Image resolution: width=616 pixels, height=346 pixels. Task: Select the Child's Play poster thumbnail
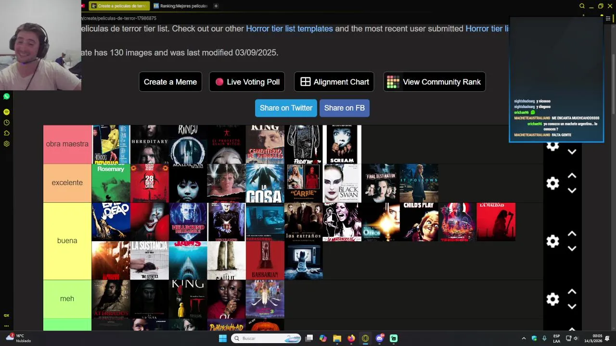coord(419,222)
